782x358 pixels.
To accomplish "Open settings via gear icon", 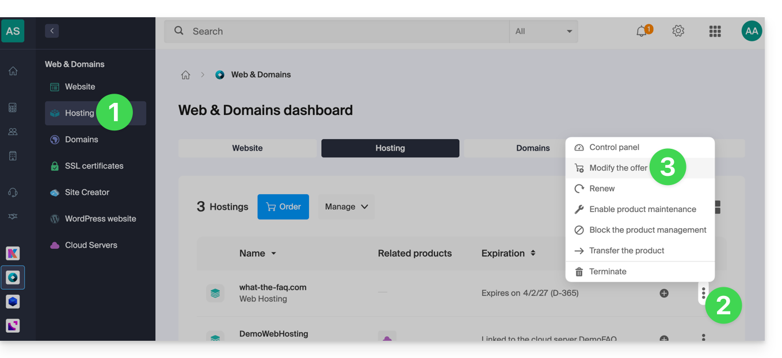I will click(678, 31).
